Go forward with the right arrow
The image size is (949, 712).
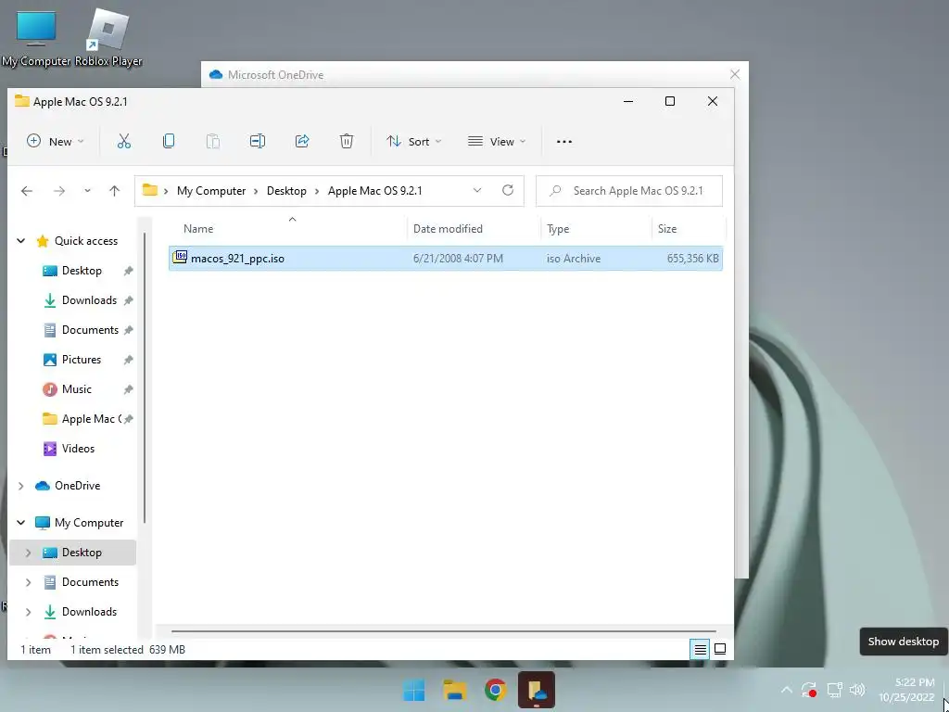(59, 191)
